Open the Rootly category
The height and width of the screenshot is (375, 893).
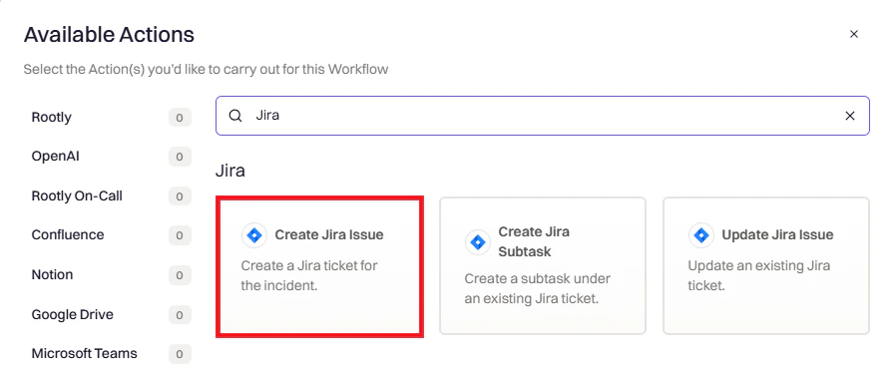click(x=51, y=118)
